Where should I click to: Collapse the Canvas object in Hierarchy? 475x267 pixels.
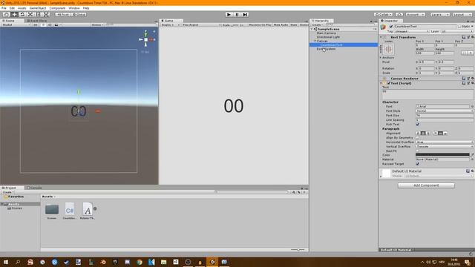[315, 41]
